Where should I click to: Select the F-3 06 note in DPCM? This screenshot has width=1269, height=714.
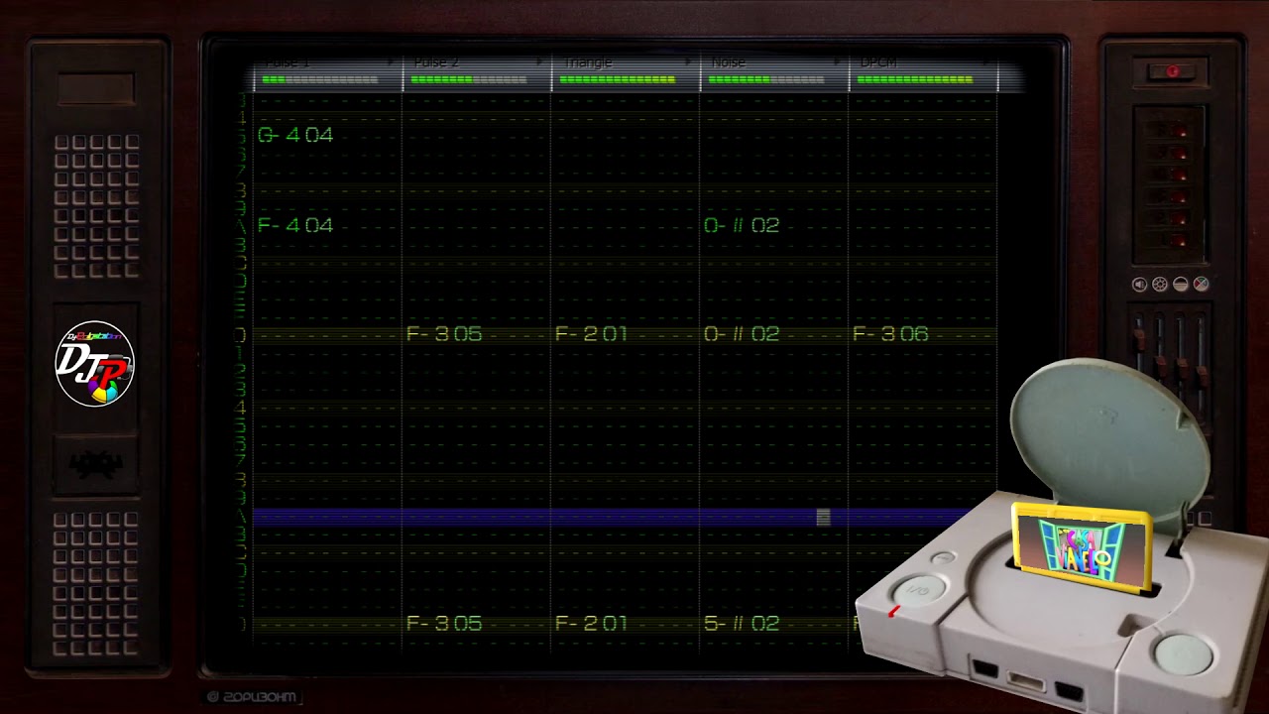click(x=890, y=334)
